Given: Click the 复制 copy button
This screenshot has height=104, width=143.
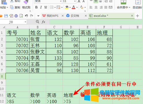Looking at the screenshot, I should [x=15, y=7].
